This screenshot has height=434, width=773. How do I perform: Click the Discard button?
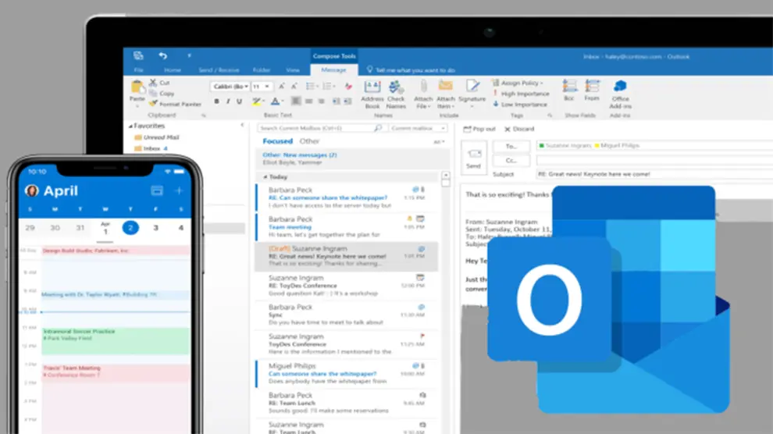(x=519, y=129)
